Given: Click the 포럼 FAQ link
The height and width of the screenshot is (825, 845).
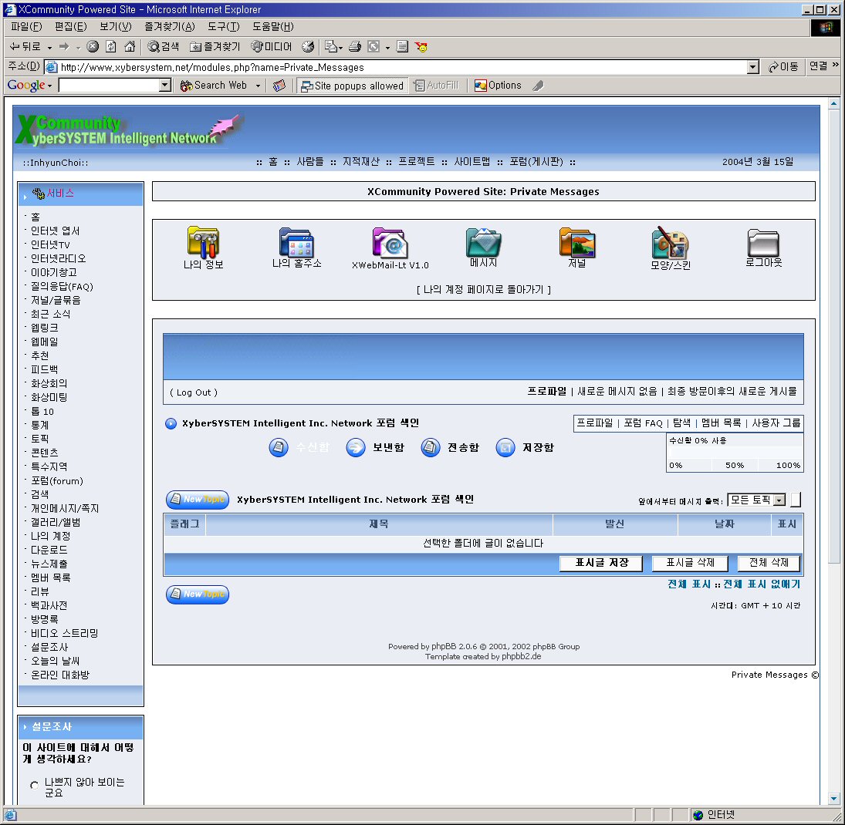Looking at the screenshot, I should pos(643,423).
